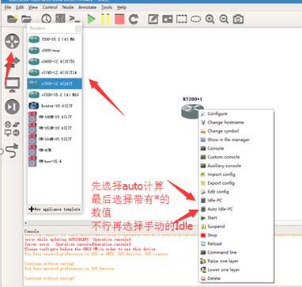302x287 pixels.
Task: Choose Start in the context menu
Action: click(x=236, y=218)
